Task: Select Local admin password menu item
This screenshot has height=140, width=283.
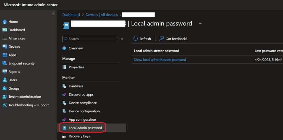Action: coord(85,128)
